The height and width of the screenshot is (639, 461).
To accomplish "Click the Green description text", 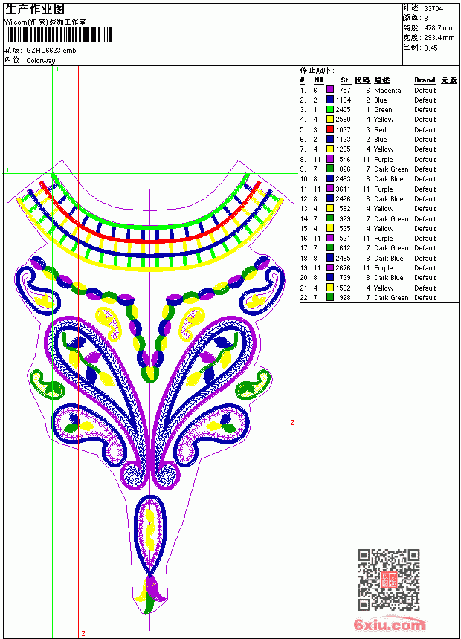I will [383, 110].
